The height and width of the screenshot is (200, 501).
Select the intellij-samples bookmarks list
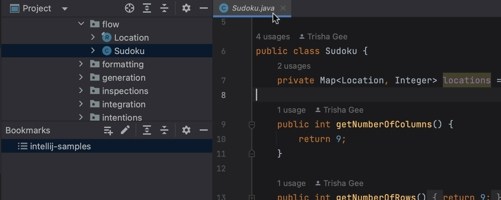[60, 146]
